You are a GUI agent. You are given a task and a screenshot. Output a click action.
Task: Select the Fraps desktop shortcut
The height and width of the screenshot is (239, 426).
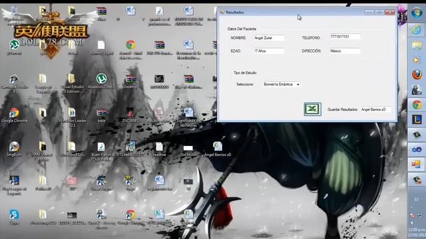coord(130,183)
